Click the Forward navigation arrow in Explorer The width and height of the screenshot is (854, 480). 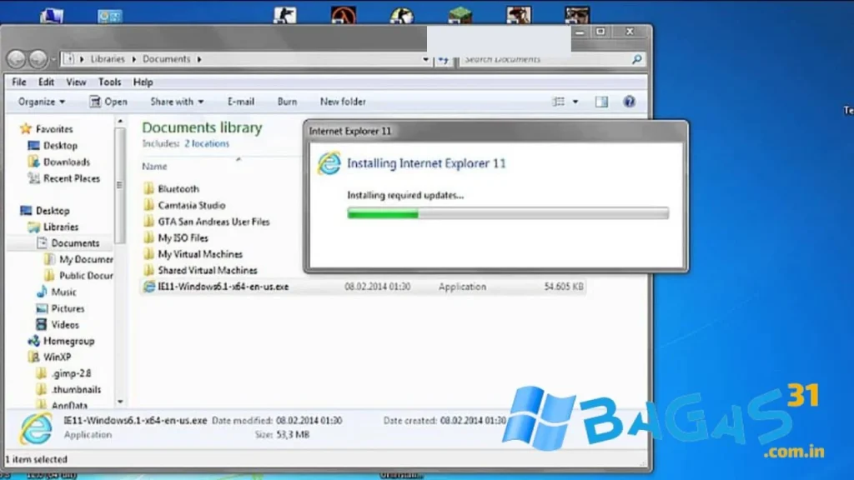pos(38,59)
